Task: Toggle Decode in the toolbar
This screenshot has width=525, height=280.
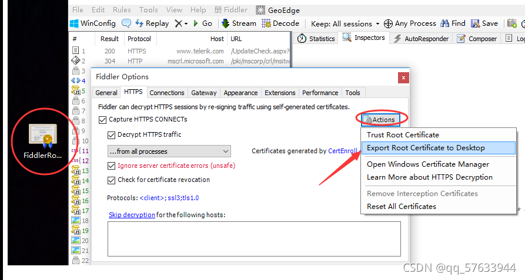Action: (x=280, y=23)
